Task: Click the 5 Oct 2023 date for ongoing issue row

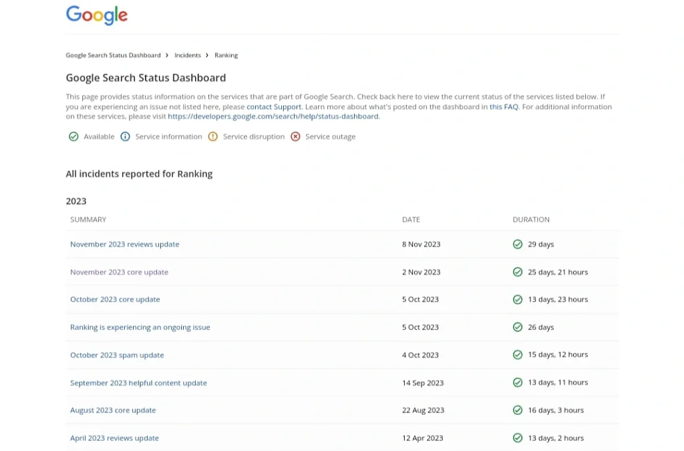Action: click(420, 327)
